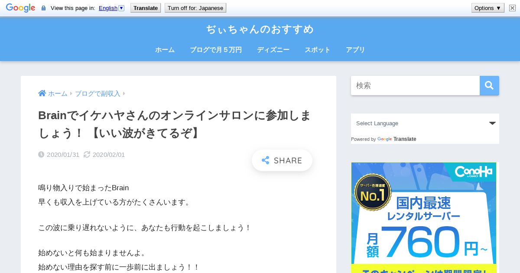The width and height of the screenshot is (520, 273).
Task: Click the clock icon beside publish date
Action: 41,154
